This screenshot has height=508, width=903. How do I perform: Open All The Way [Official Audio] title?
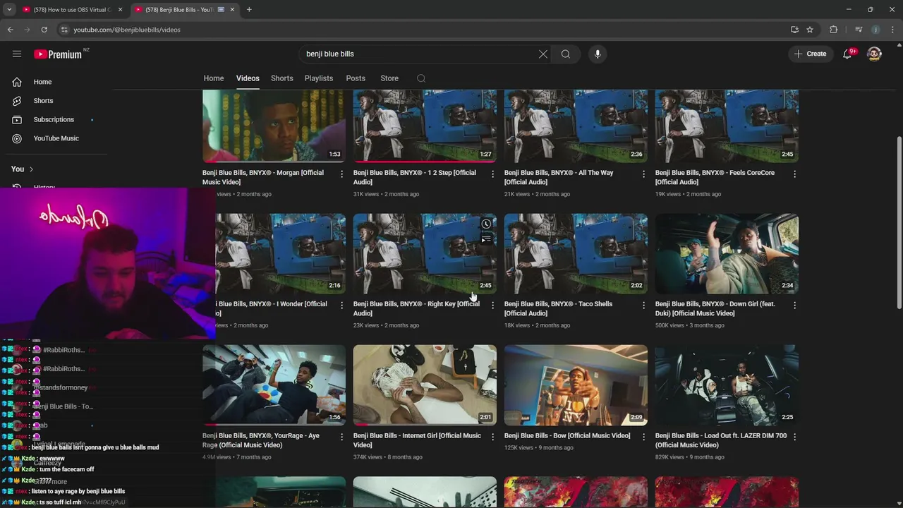[559, 177]
